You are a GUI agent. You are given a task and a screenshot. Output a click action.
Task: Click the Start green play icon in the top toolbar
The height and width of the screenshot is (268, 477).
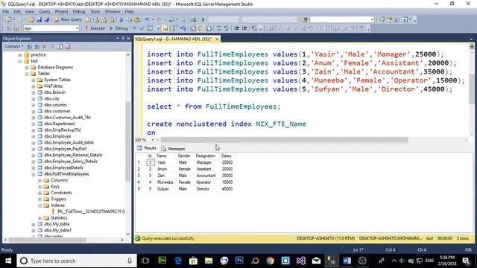point(203,20)
